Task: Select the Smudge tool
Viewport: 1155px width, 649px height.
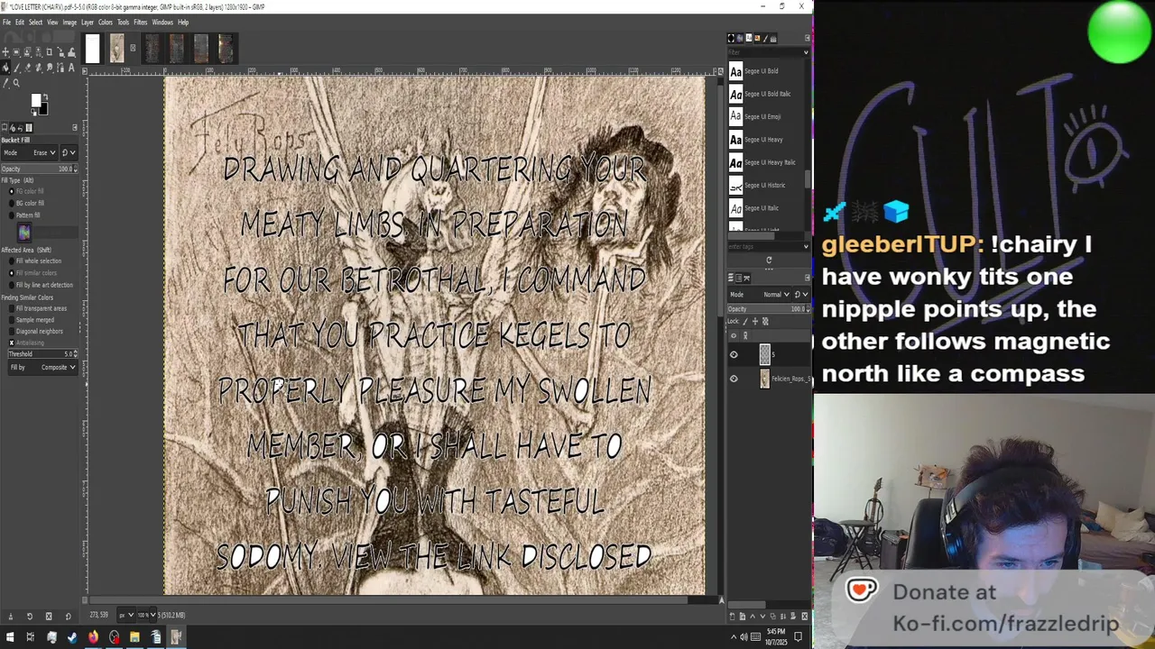Action: [x=49, y=67]
